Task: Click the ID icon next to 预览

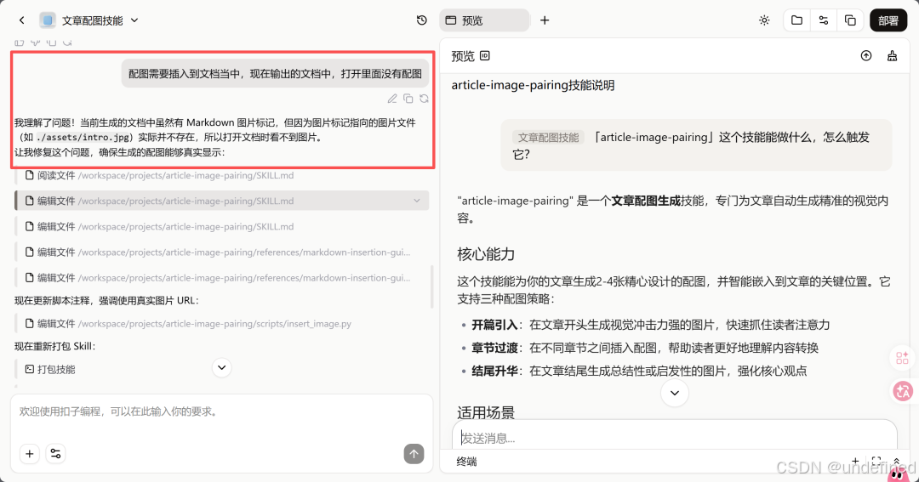Action: [x=485, y=55]
